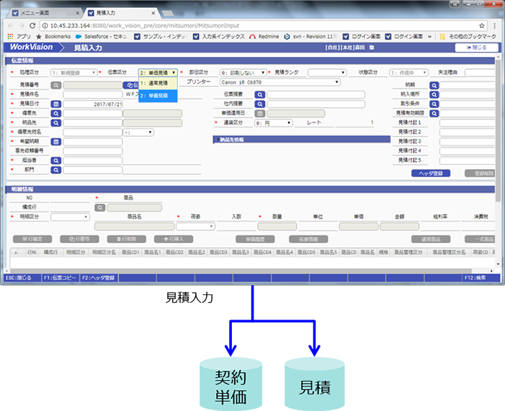Open the calendar picker for 納期
The height and width of the screenshot is (411, 505).
tap(434, 85)
